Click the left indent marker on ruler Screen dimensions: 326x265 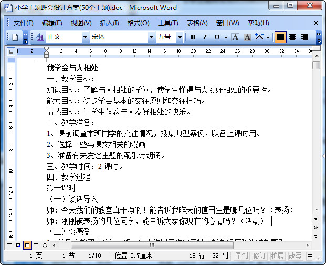tap(46, 55)
